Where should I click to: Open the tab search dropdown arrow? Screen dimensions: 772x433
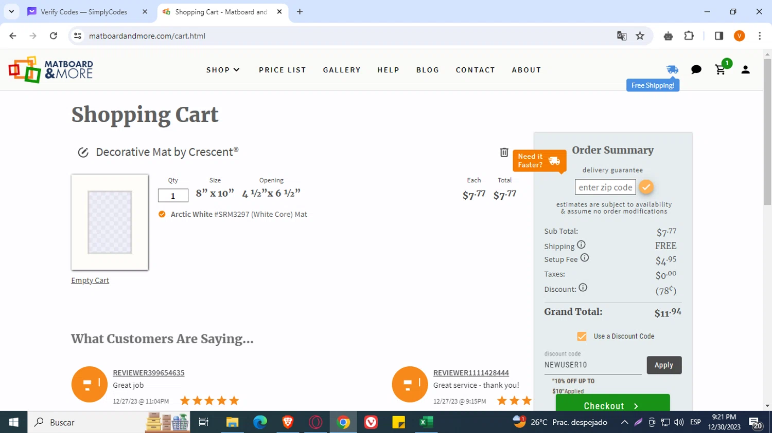pyautogui.click(x=11, y=11)
